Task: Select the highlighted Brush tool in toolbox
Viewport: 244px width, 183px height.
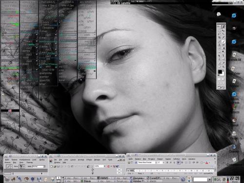Action: click(223, 41)
